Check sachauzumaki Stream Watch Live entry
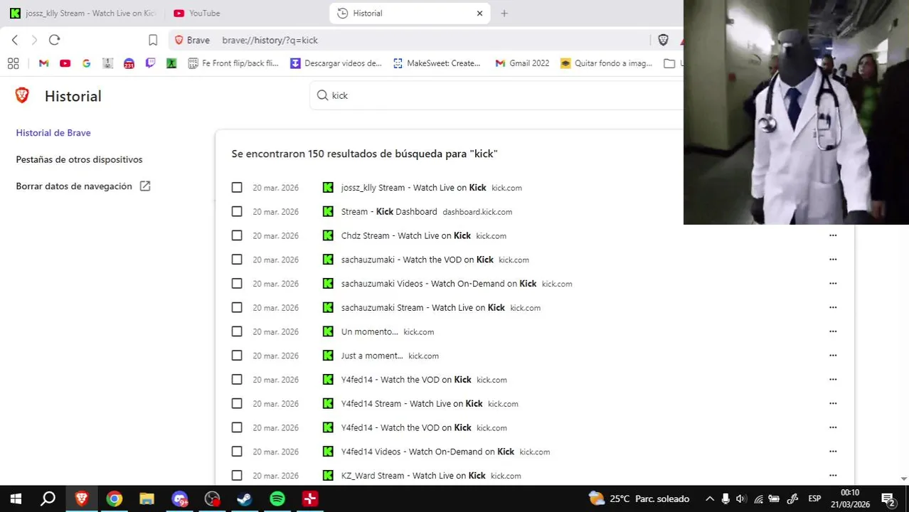This screenshot has height=512, width=909. (x=237, y=308)
